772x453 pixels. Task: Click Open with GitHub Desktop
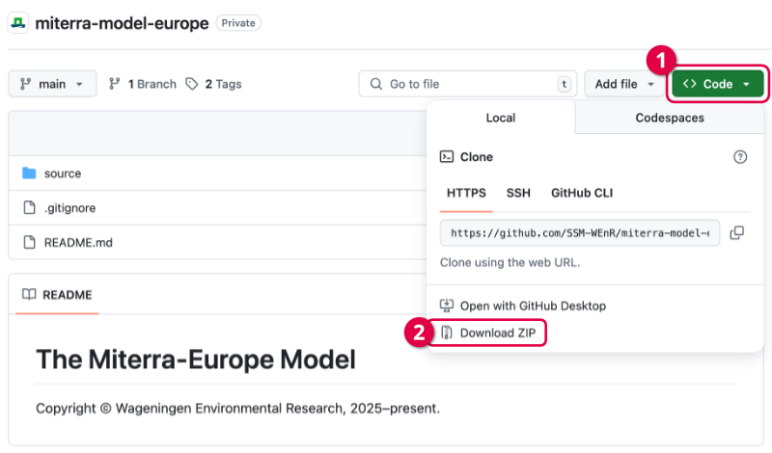pyautogui.click(x=533, y=306)
